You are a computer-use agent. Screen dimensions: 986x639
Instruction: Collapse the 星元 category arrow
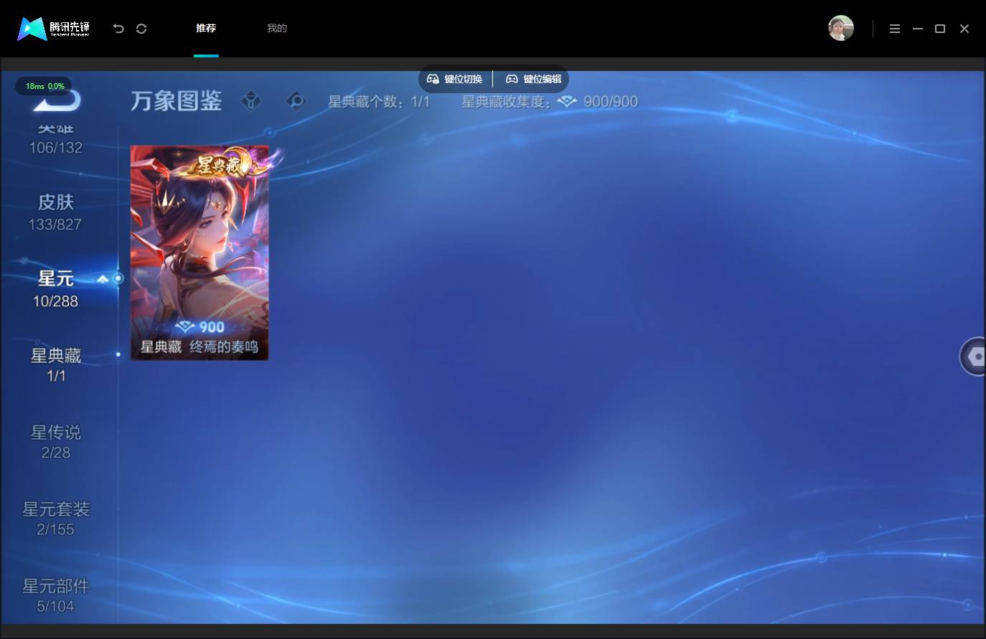pyautogui.click(x=103, y=278)
